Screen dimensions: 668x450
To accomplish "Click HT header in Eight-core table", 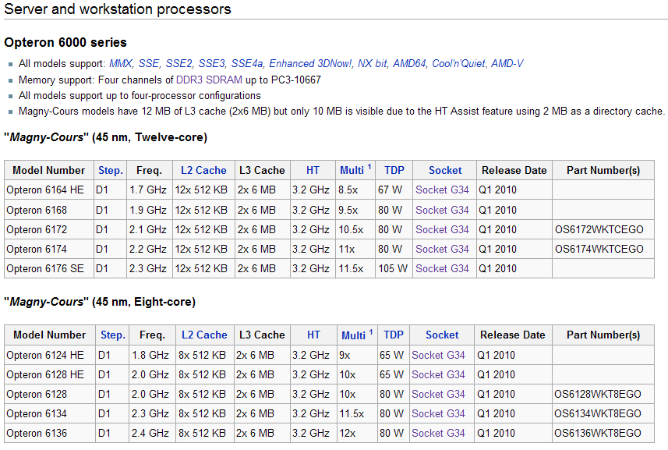I will click(313, 335).
